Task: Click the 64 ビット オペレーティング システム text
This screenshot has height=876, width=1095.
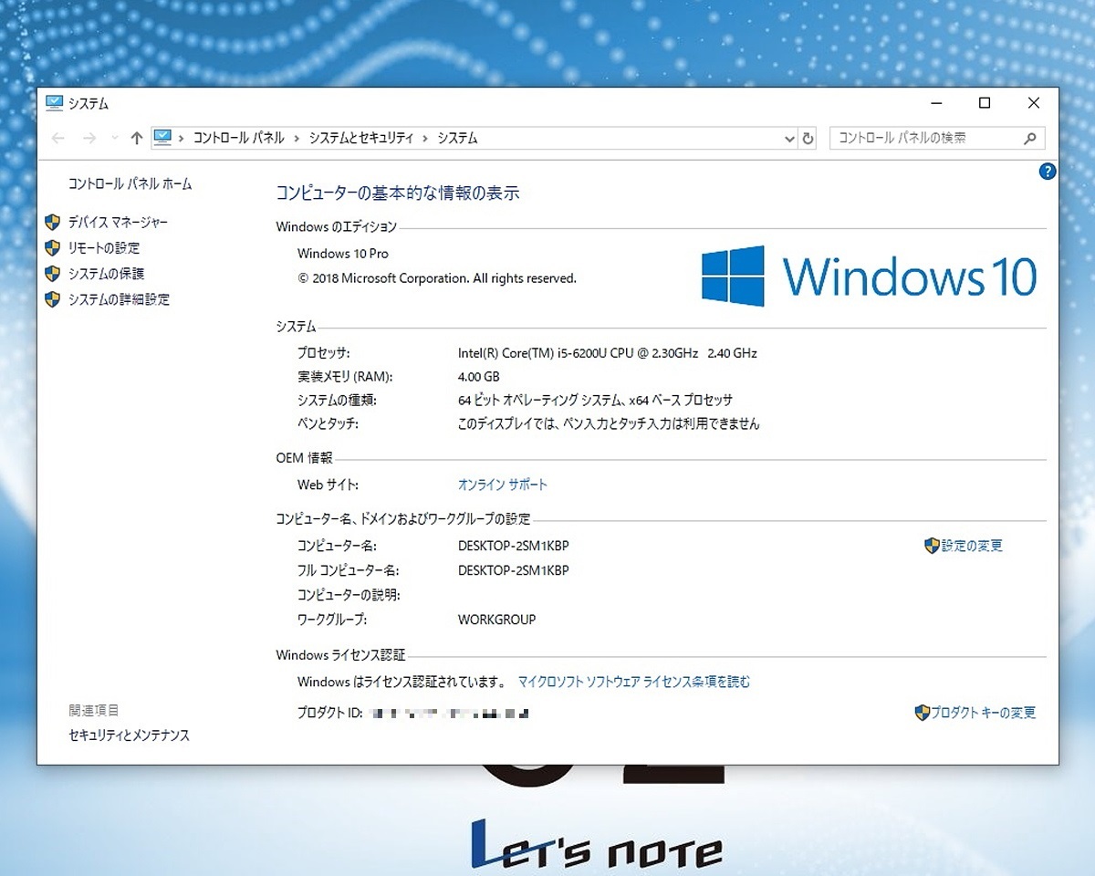Action: pyautogui.click(x=595, y=400)
